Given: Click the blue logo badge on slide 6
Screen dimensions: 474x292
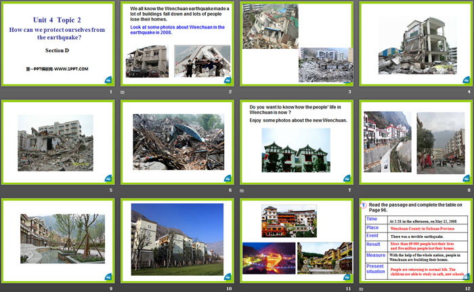Looking at the screenshot, I should (x=228, y=178).
